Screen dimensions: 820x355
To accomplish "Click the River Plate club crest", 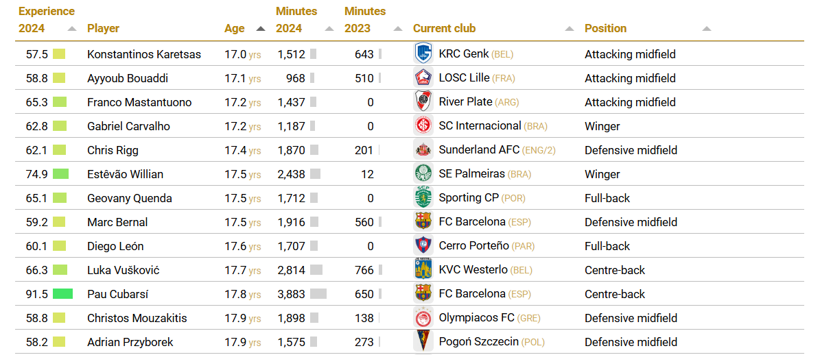I will coord(423,101).
